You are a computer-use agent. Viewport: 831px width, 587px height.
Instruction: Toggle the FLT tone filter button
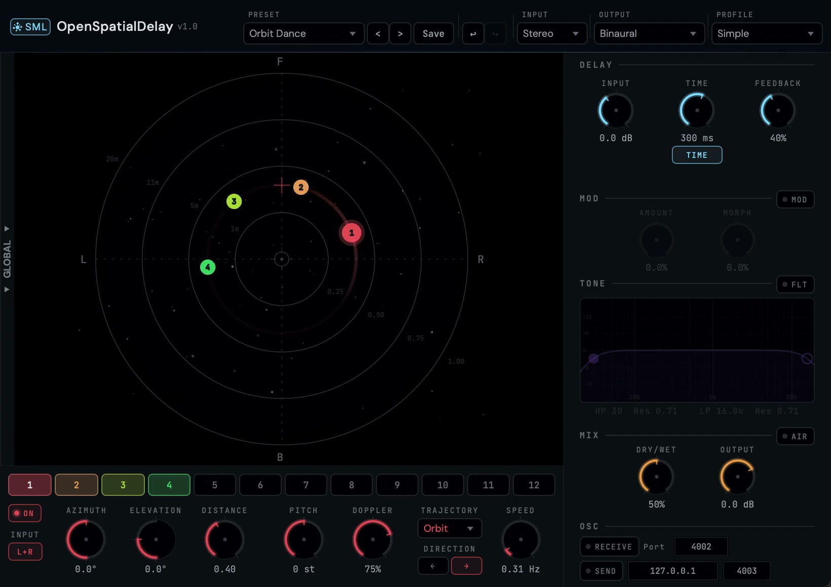click(x=796, y=284)
